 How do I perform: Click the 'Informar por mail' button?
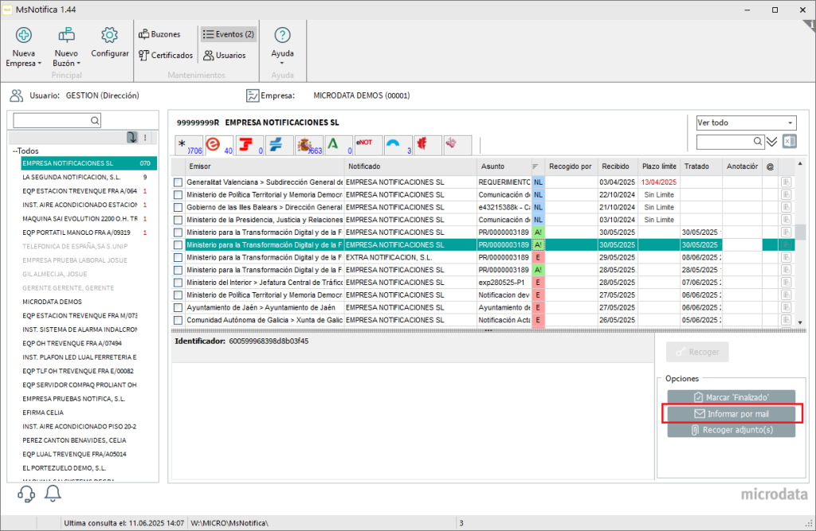[732, 414]
